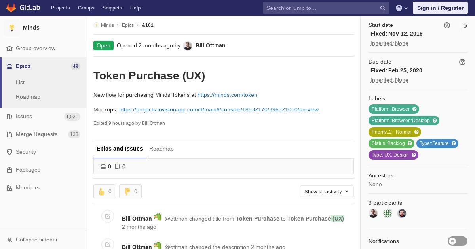Click Collapse sidebar double-arrow icon

(x=9, y=240)
